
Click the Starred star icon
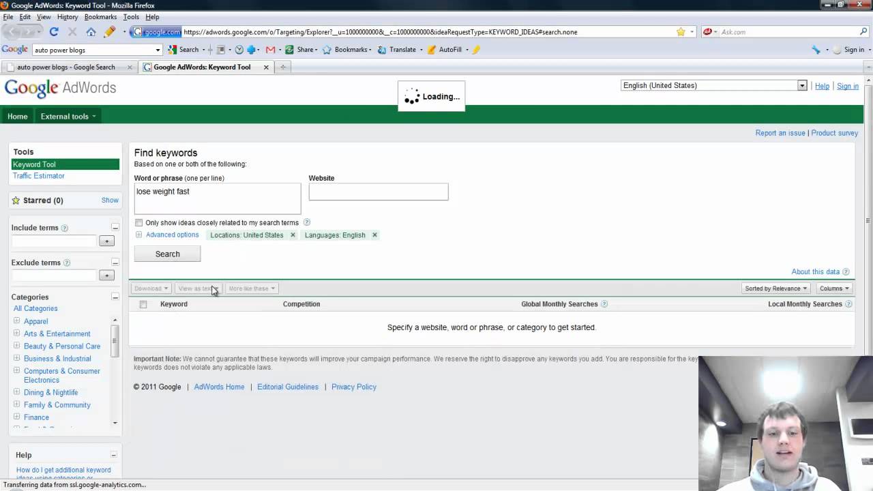click(x=16, y=200)
